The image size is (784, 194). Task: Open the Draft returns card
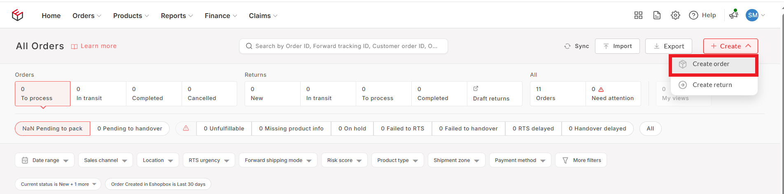494,94
